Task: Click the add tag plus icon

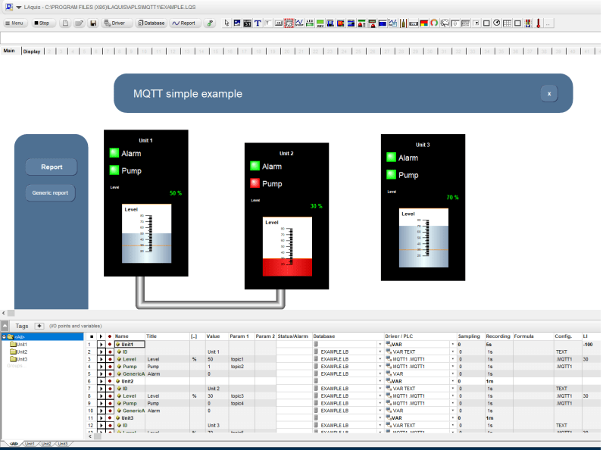Action: (39, 325)
